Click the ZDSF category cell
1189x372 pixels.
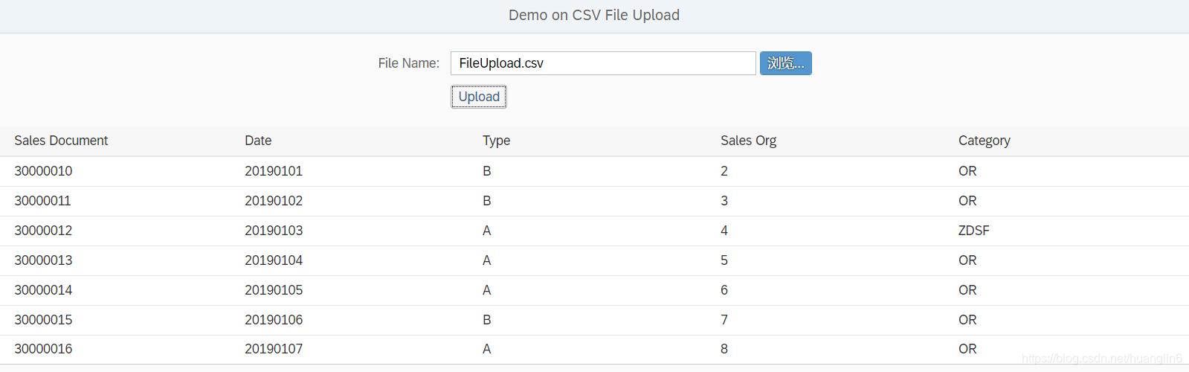click(x=973, y=231)
